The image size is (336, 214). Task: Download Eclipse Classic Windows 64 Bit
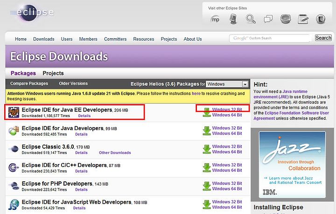(x=227, y=152)
